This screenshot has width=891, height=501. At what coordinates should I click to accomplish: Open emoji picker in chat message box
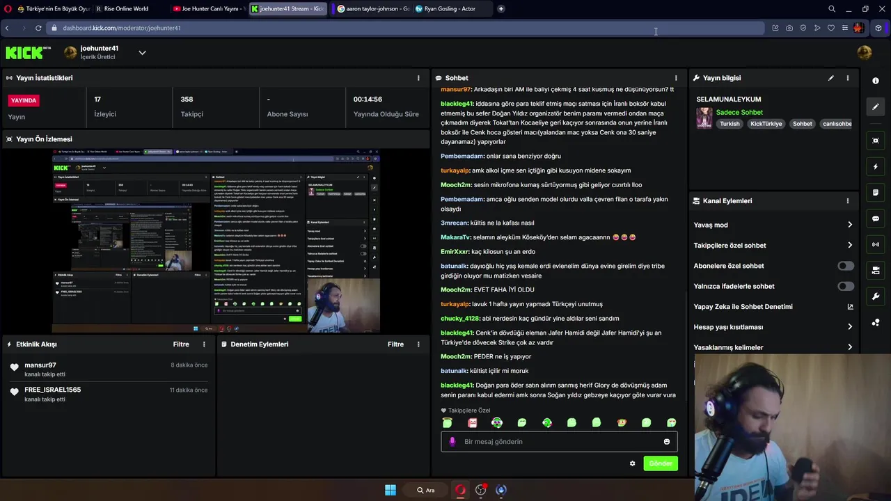(x=667, y=442)
